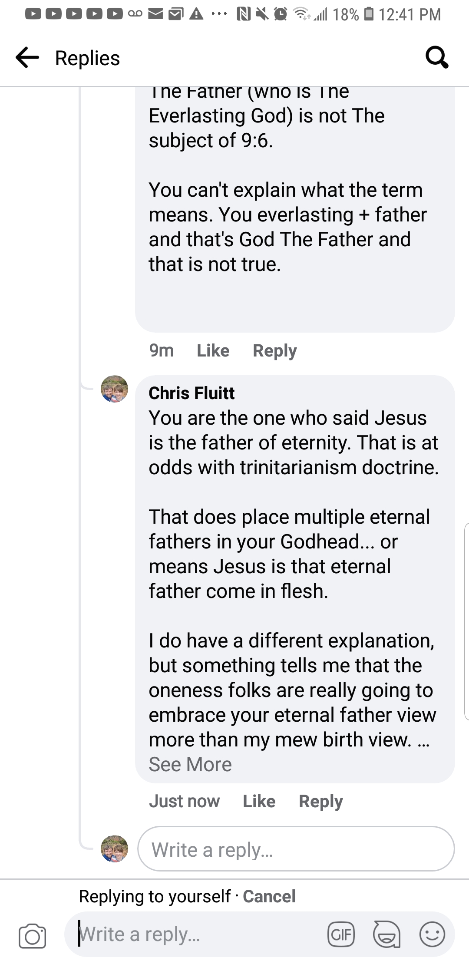Open search with the magnifier icon
Screen dimensions: 469x964
coord(436,58)
